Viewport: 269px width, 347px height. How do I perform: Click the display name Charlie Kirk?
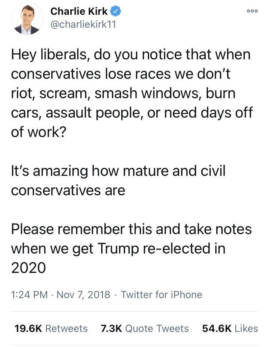(x=79, y=12)
